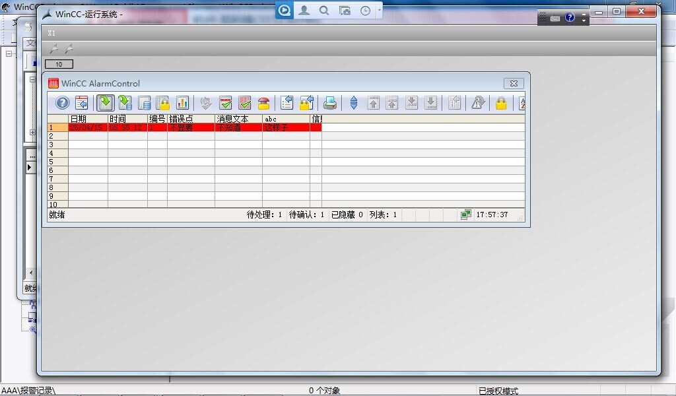This screenshot has height=396, width=676.
Task: Open AlarmControl help question-mark icon
Action: 62,103
